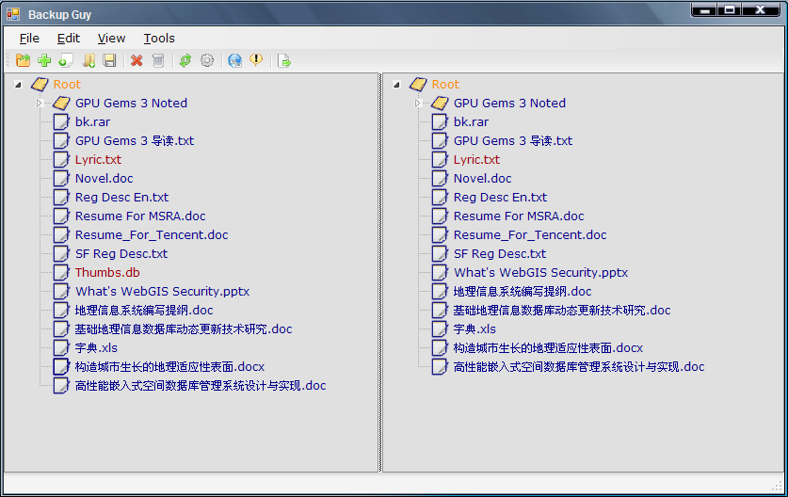
Task: Select Resume_For_Tencent.doc in right pane
Action: (x=530, y=235)
